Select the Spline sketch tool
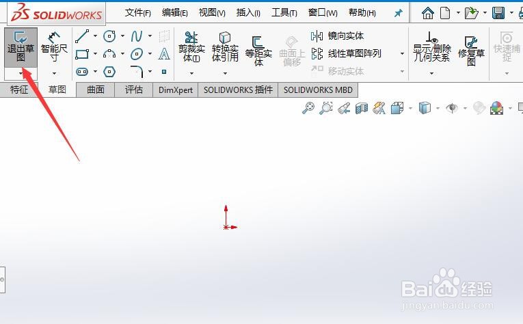The width and height of the screenshot is (523, 324). [x=137, y=36]
